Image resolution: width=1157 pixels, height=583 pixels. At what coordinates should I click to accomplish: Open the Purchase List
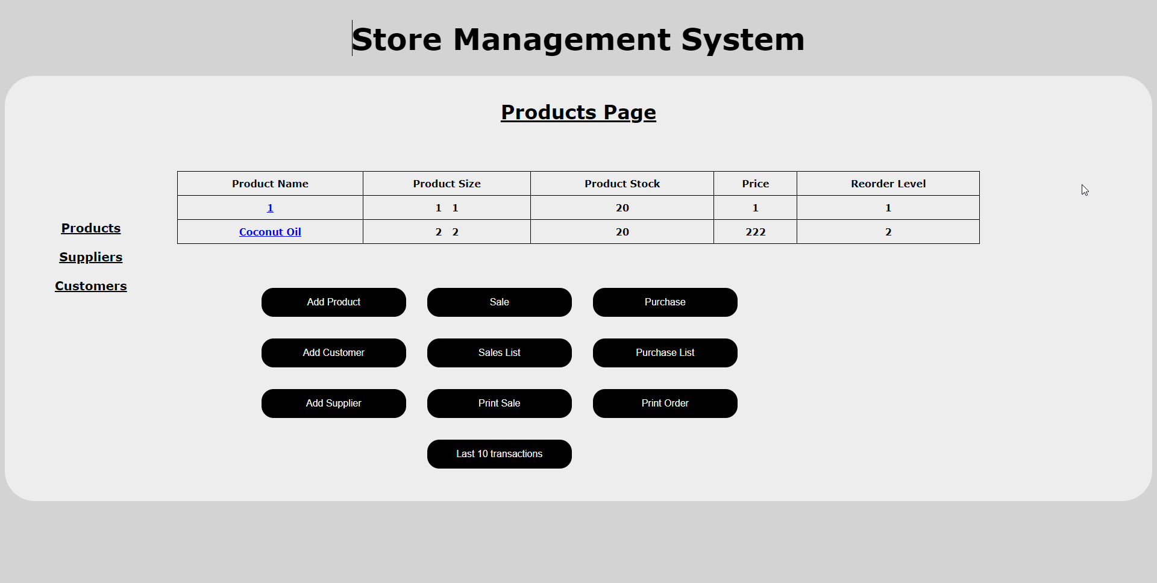(665, 353)
